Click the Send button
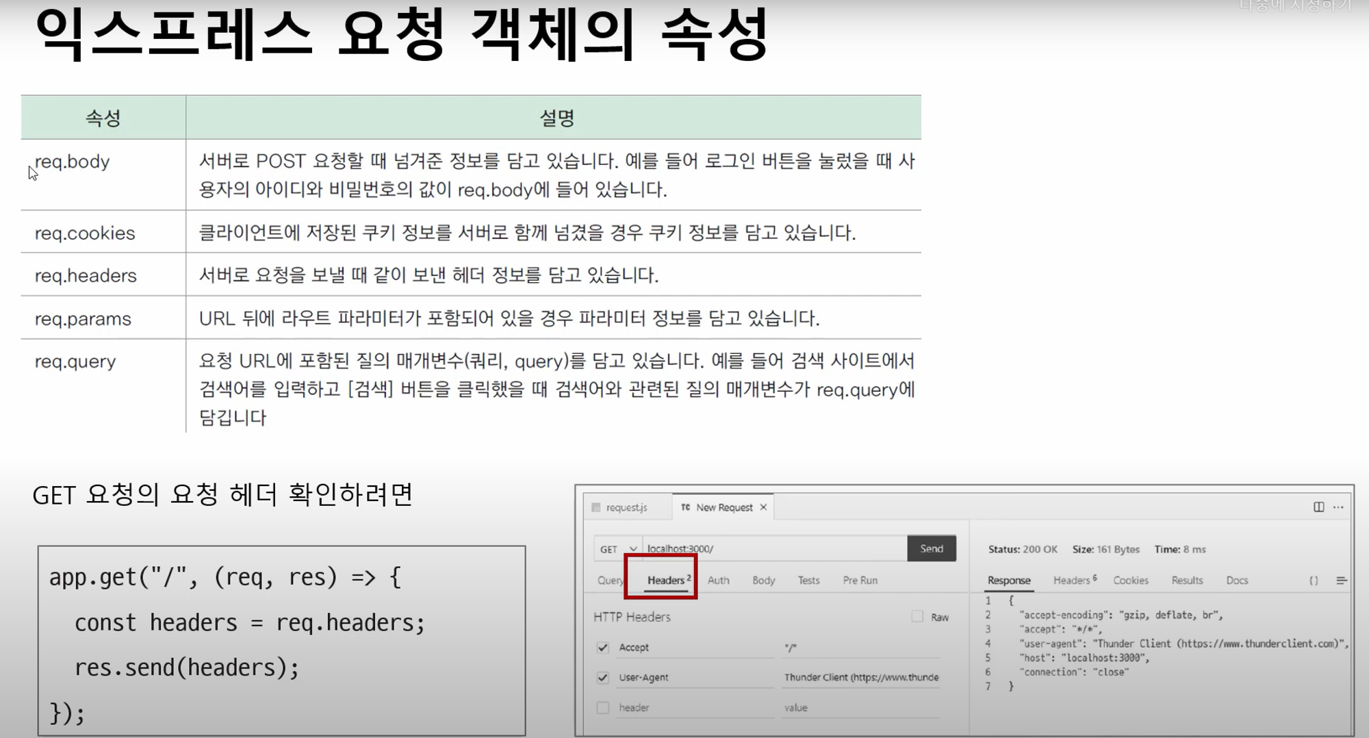Screen dimensions: 1369x738 [x=932, y=548]
